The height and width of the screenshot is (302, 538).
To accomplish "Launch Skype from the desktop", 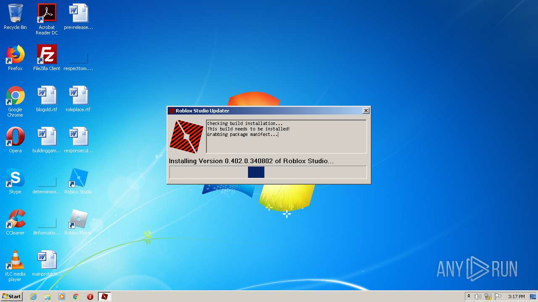I will (x=15, y=181).
